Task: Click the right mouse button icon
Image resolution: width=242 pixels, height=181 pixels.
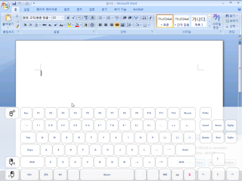Action: 12,162
